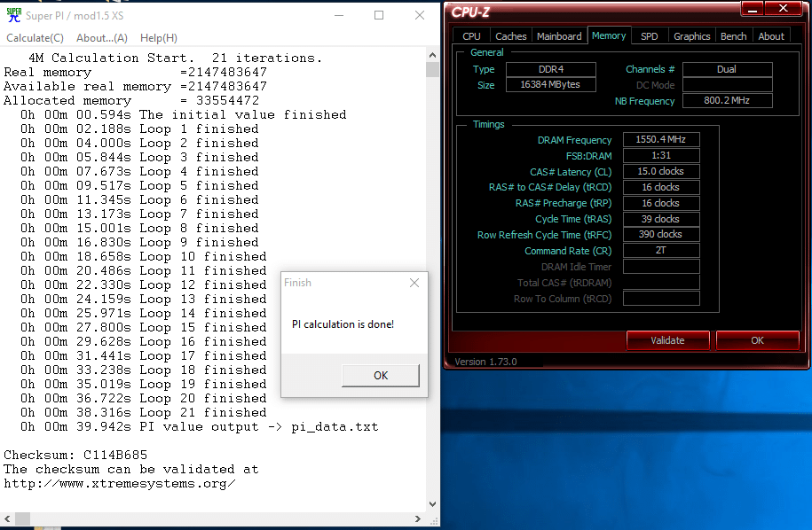Click the vertical scrollbar down arrow in Super PI
The height and width of the screenshot is (530, 812).
coord(433,504)
